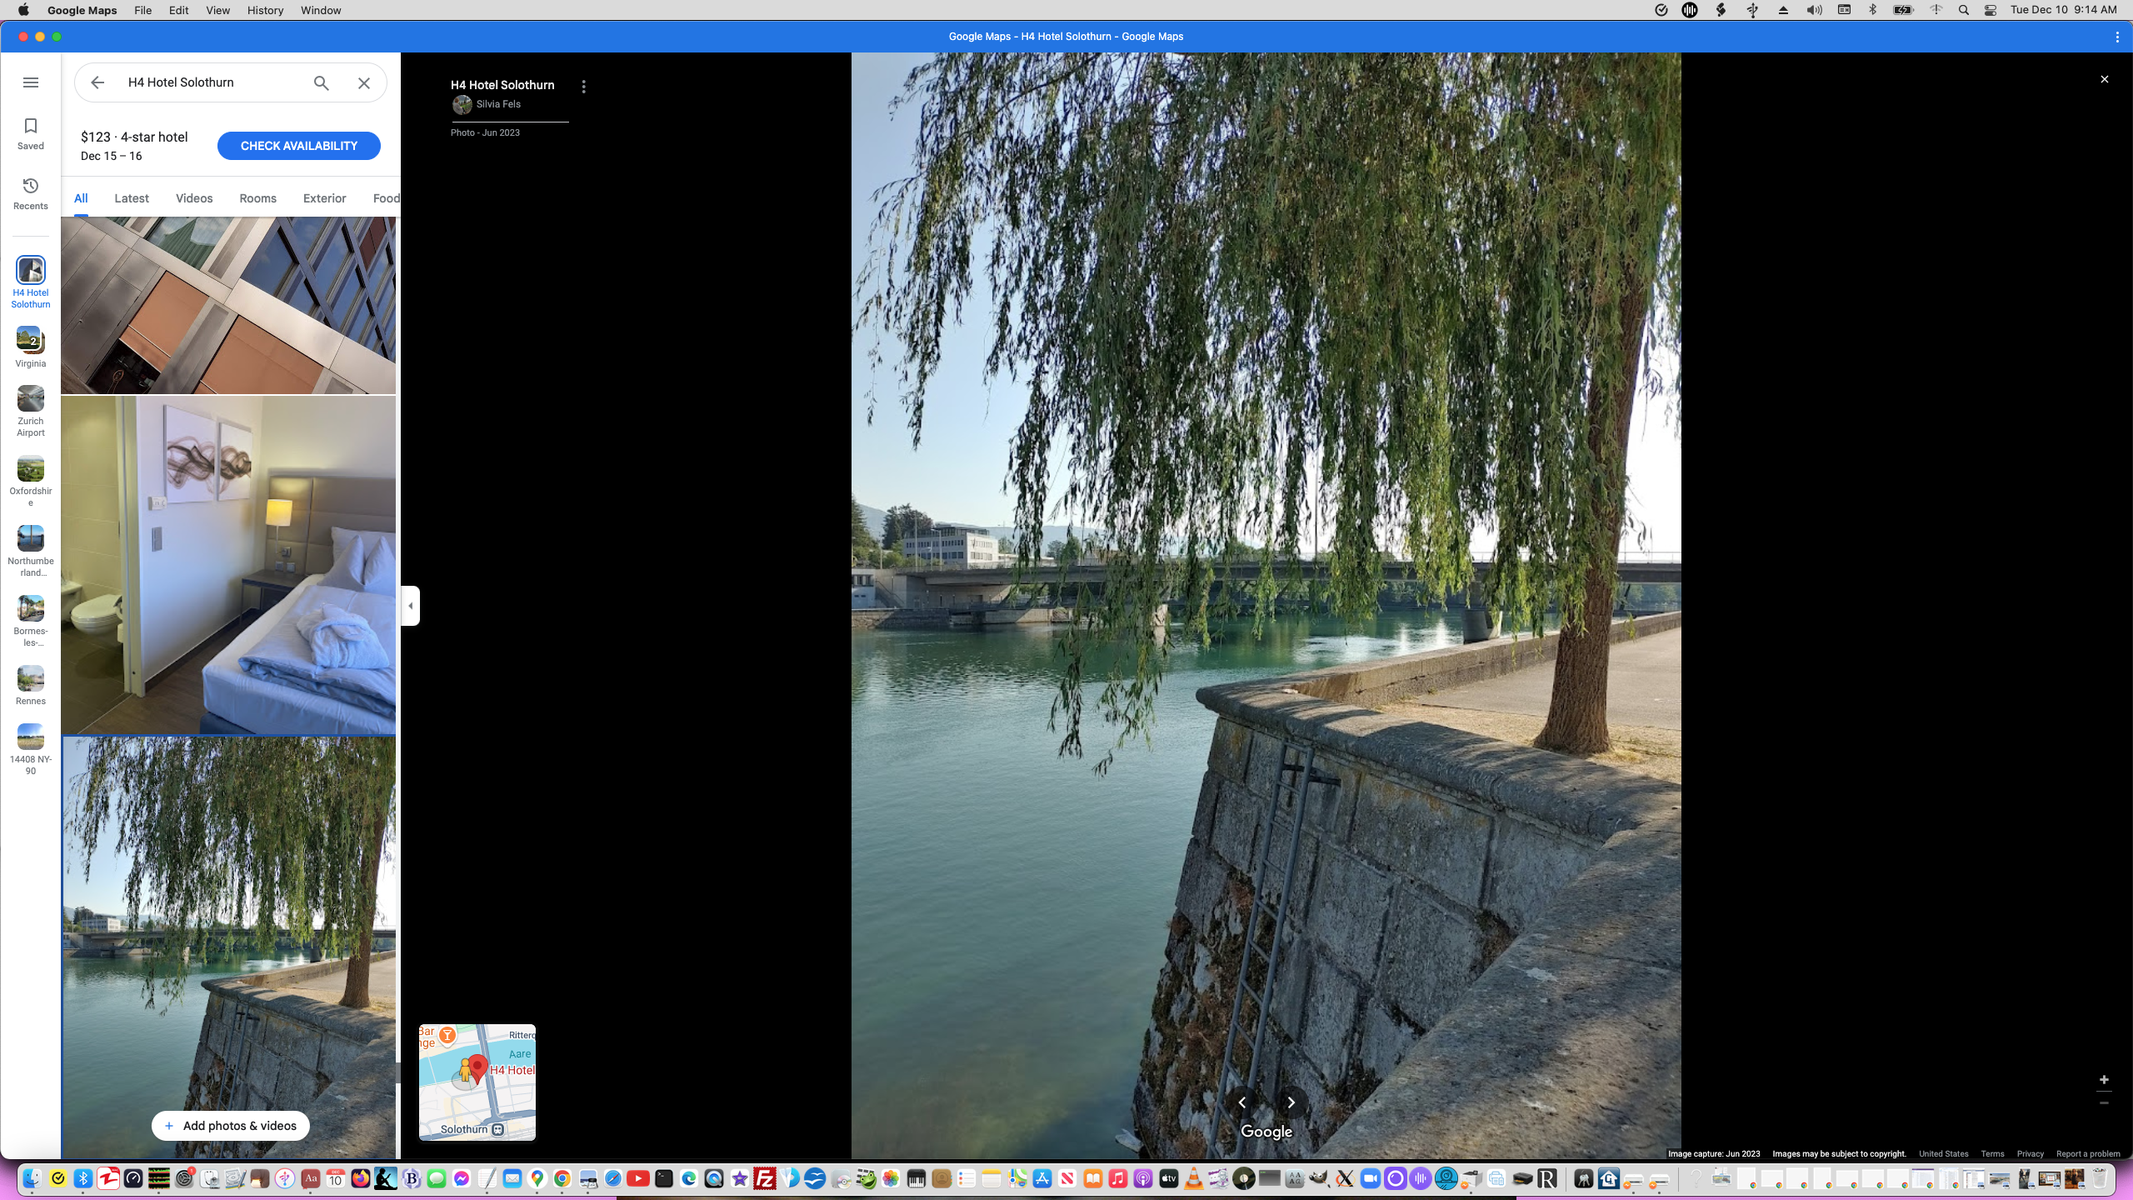Click Add photos & videos button
The width and height of the screenshot is (2133, 1200).
click(230, 1126)
